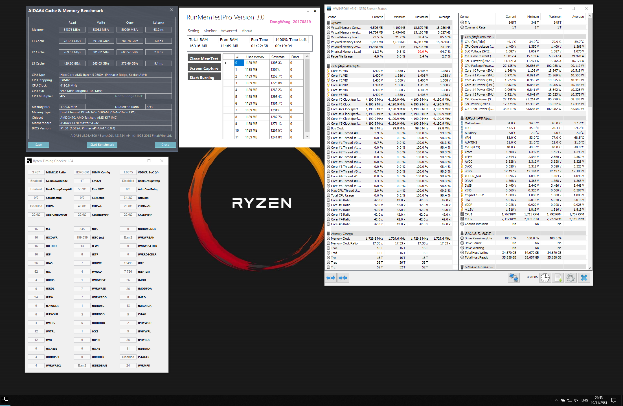
Task: Open taskbar clock showing 21:53
Action: [x=599, y=400]
